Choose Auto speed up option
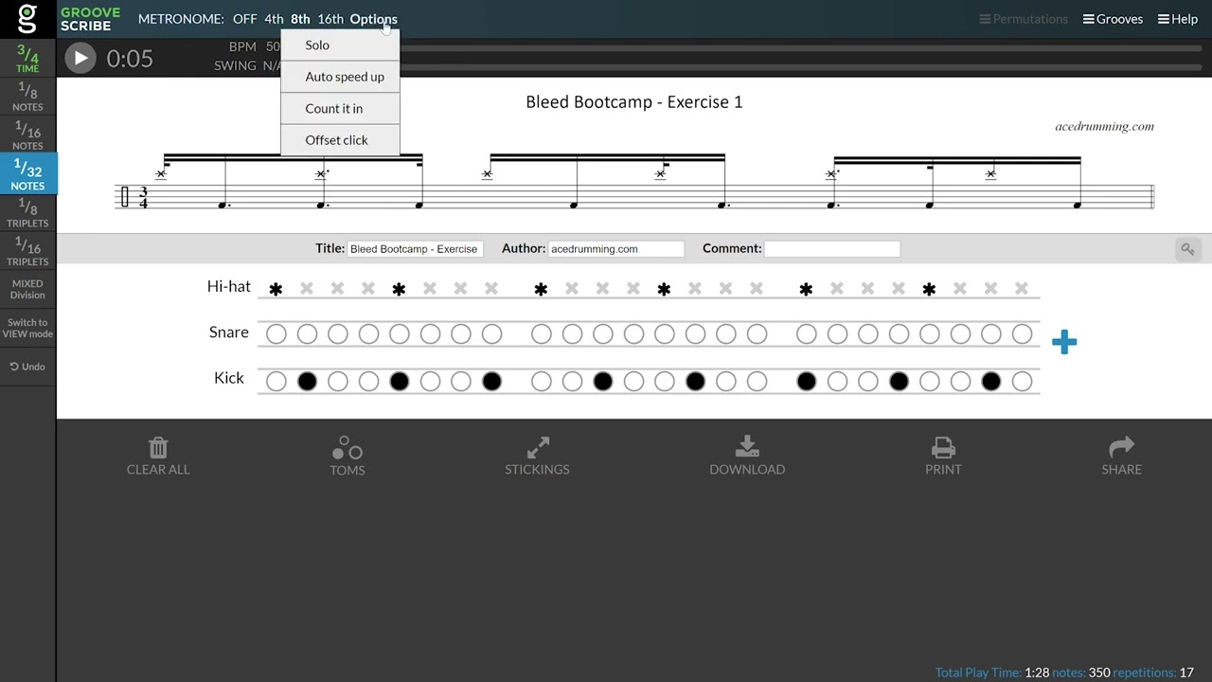 click(x=340, y=77)
